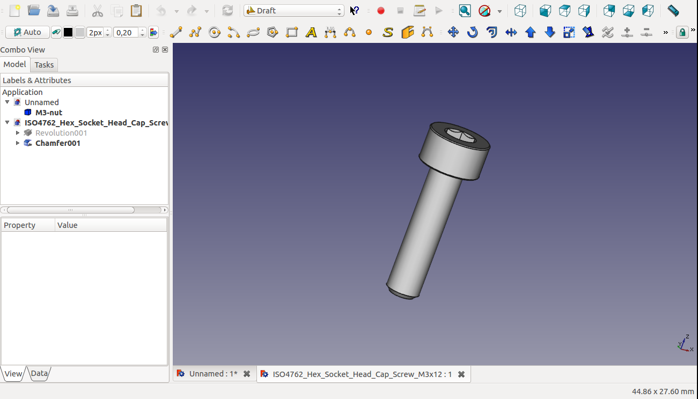The height and width of the screenshot is (399, 698).
Task: Collapse the Unnamed document tree node
Action: click(7, 102)
